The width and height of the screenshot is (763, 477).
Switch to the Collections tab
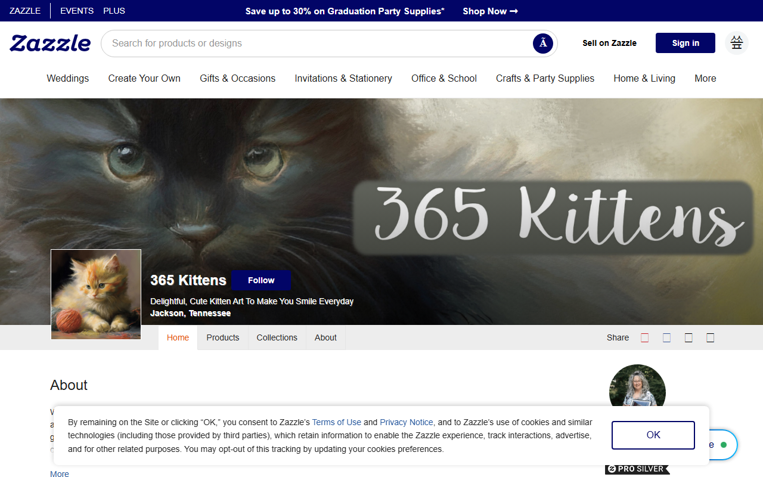pyautogui.click(x=277, y=337)
